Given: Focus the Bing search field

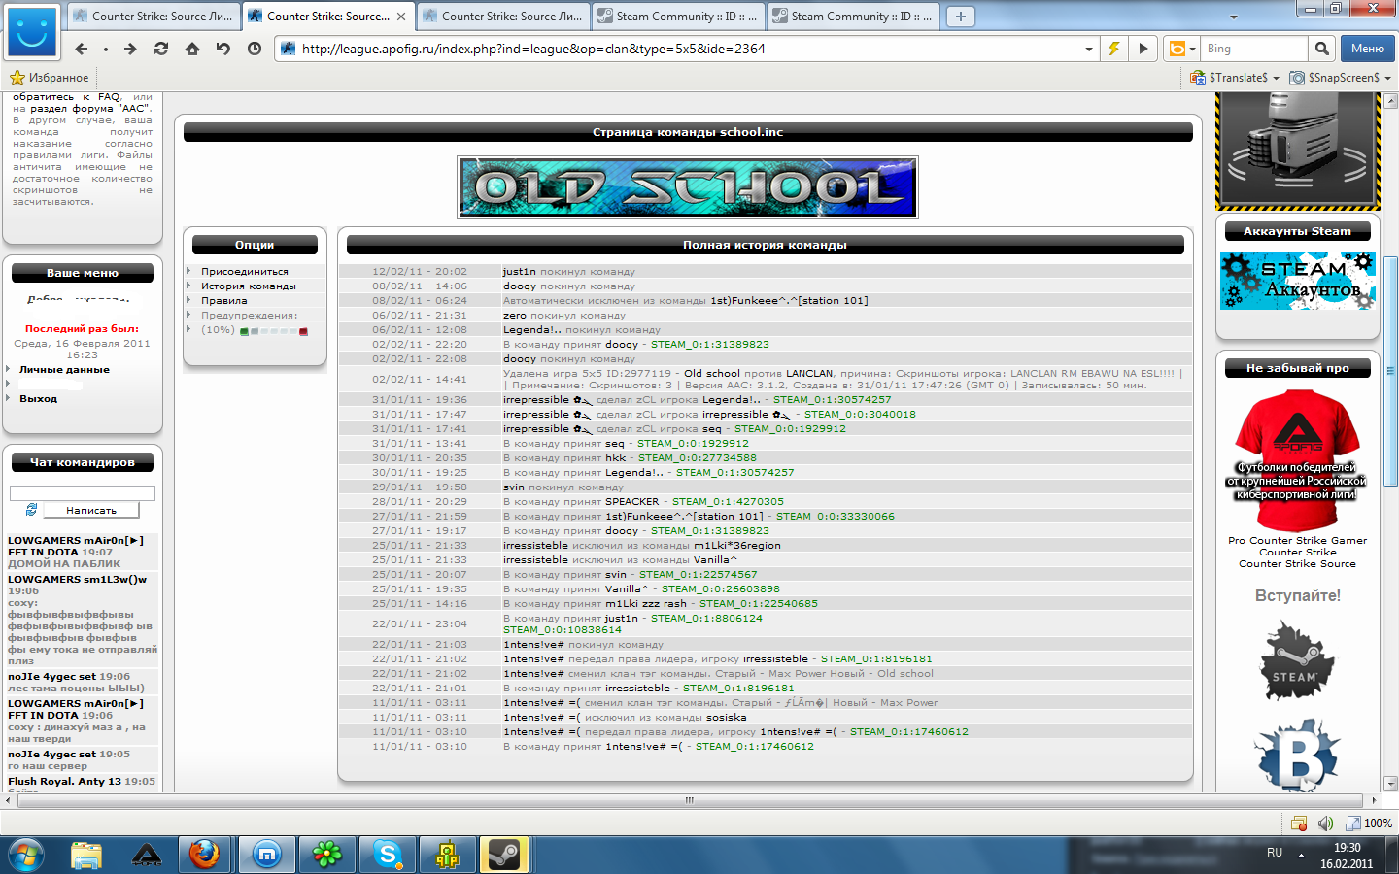Looking at the screenshot, I should click(x=1255, y=49).
